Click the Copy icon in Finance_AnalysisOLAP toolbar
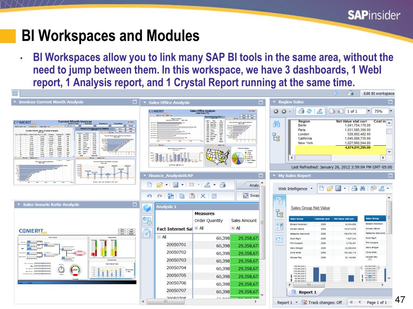 [181, 196]
